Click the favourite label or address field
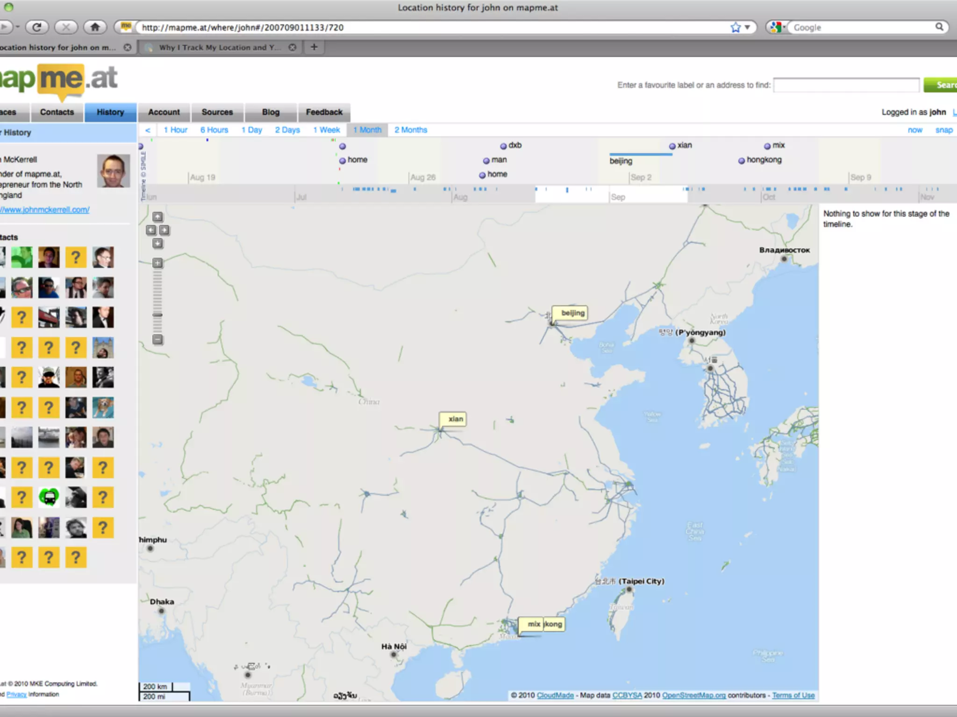 coord(846,85)
